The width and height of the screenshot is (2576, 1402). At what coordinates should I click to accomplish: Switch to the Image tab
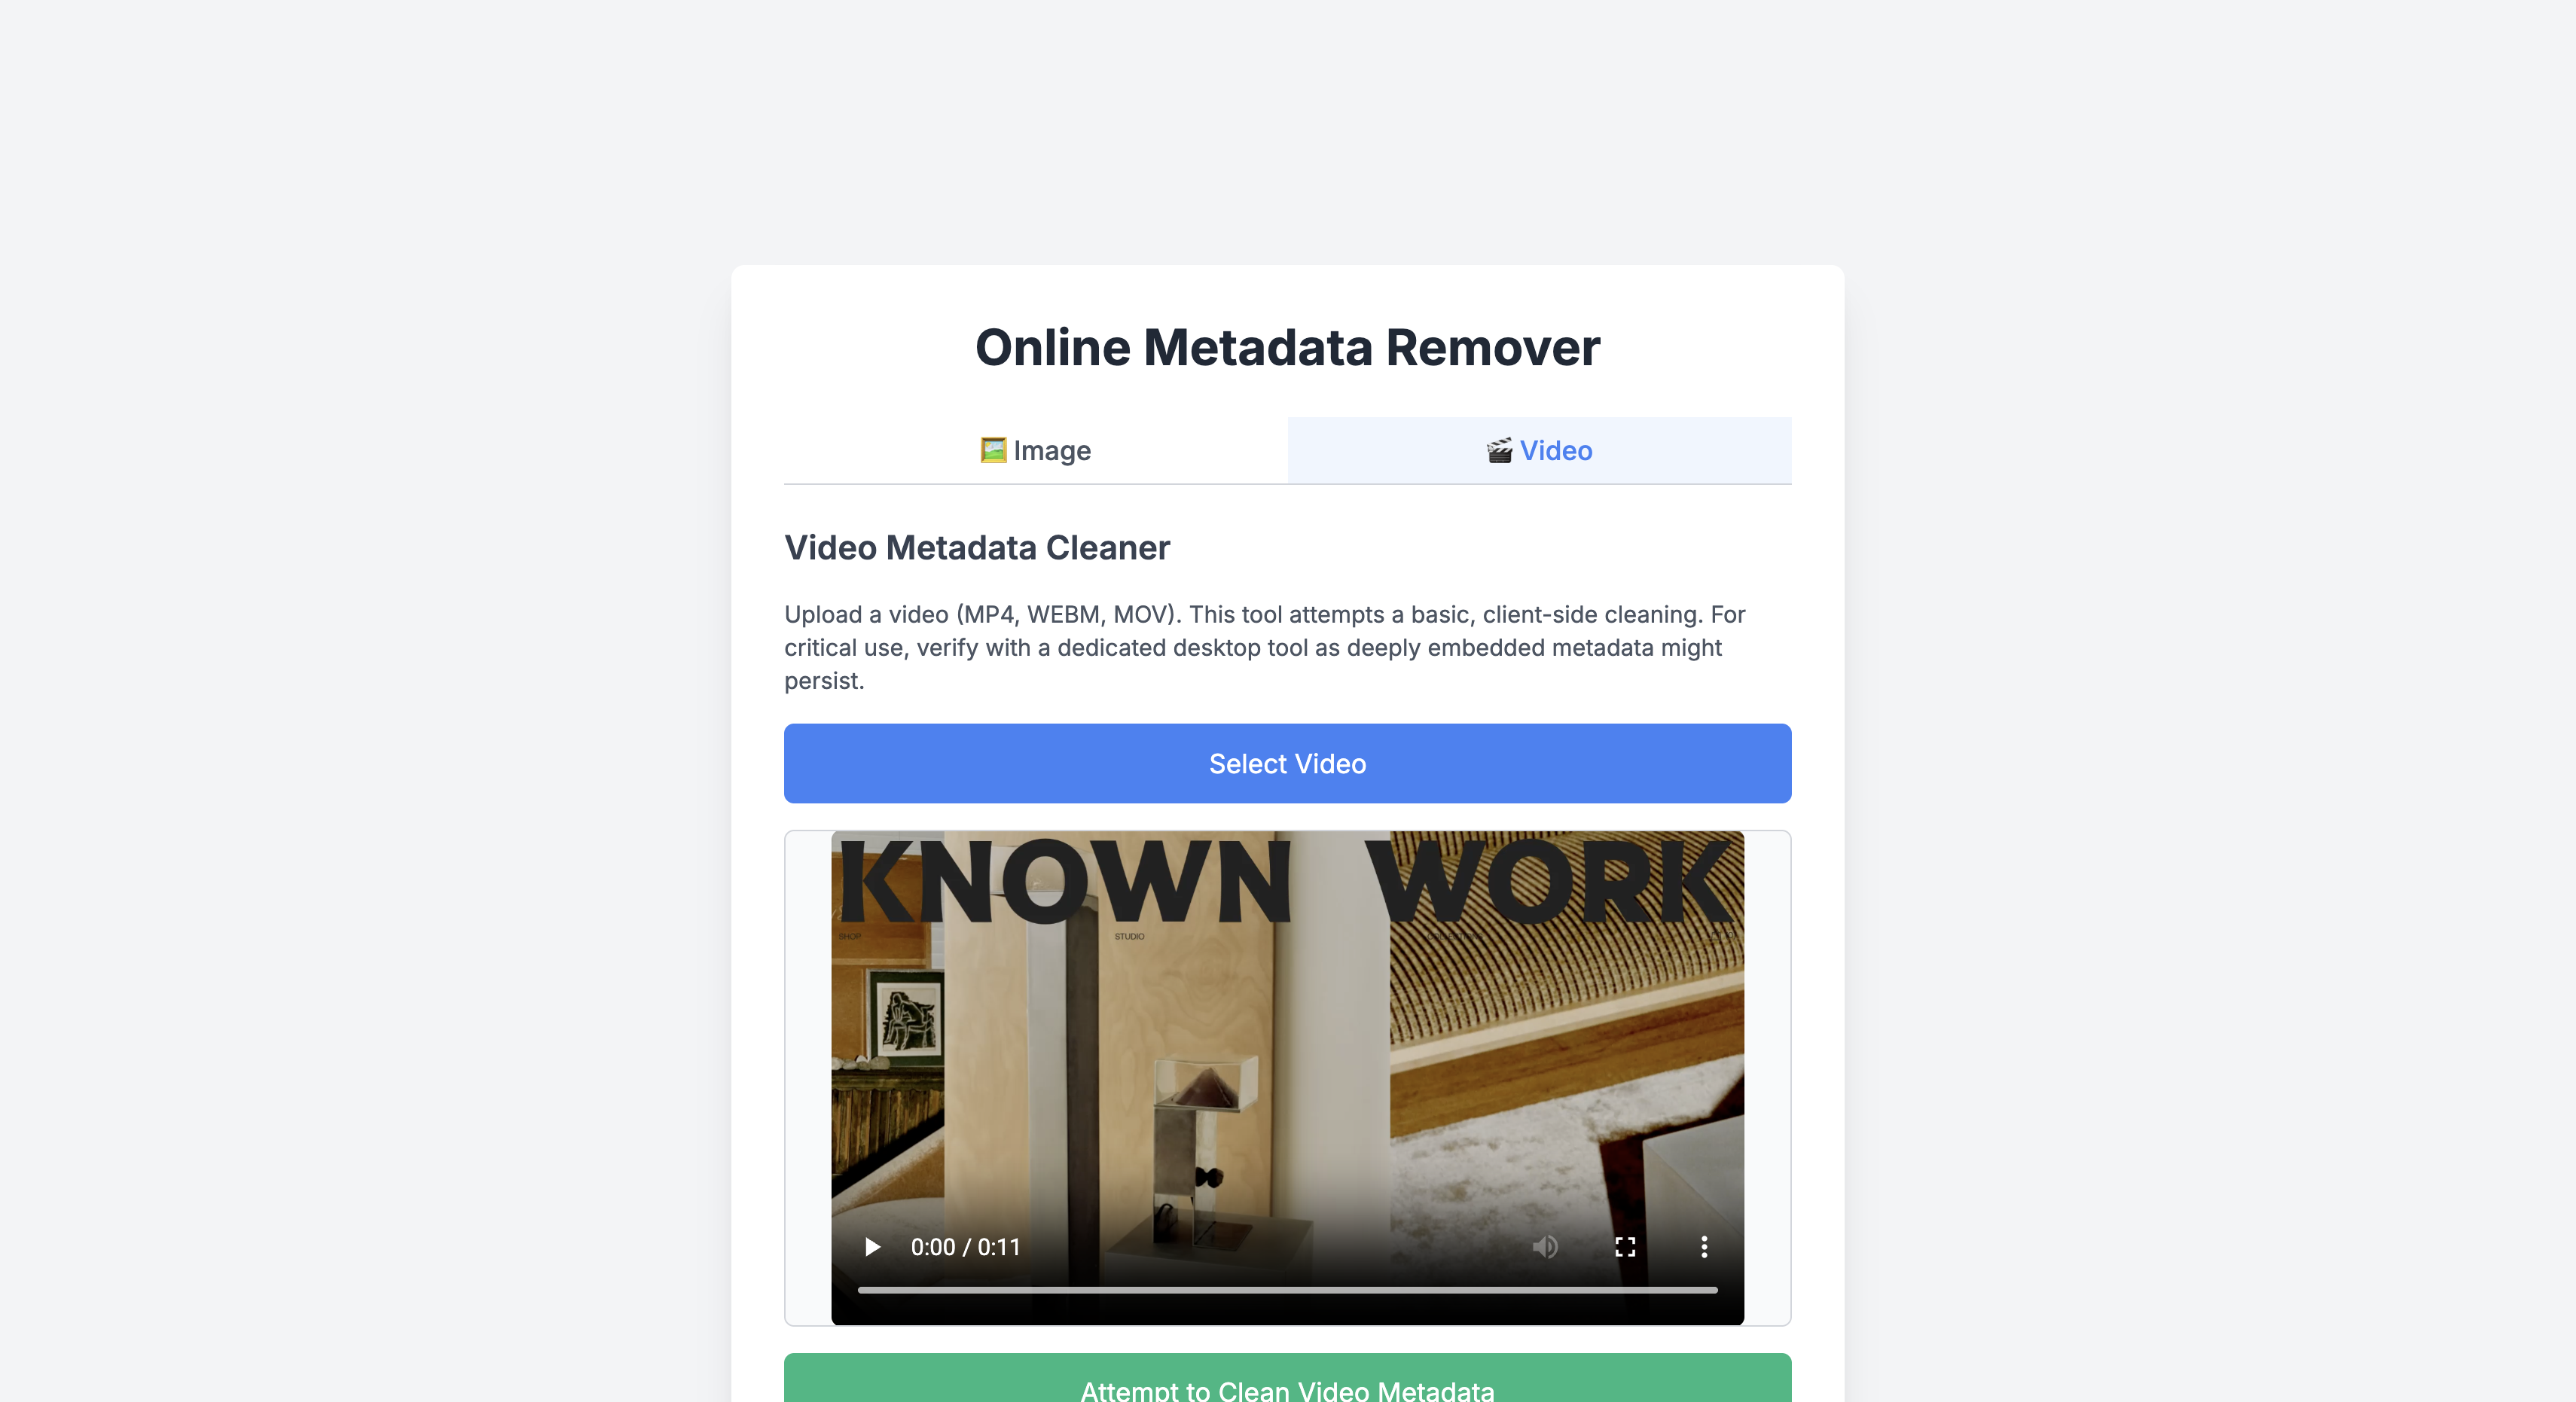tap(1036, 451)
